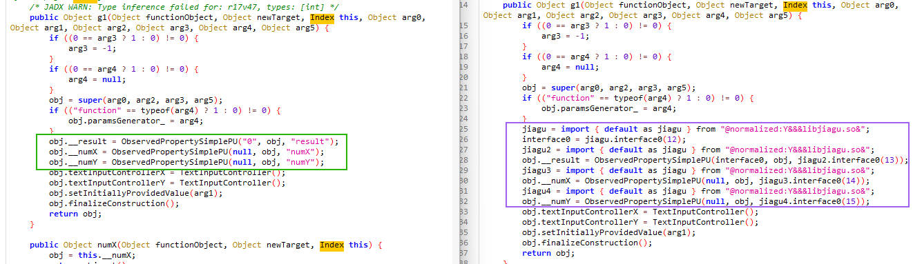The width and height of the screenshot is (913, 264).
Task: Click the 'jiagu = import' statement on line 25
Action: click(x=695, y=129)
